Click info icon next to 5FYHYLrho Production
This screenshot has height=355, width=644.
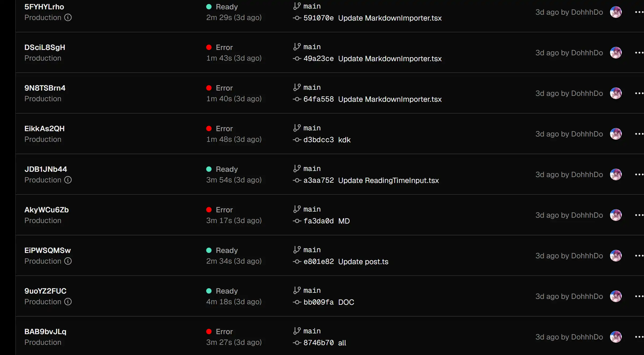[x=68, y=17]
